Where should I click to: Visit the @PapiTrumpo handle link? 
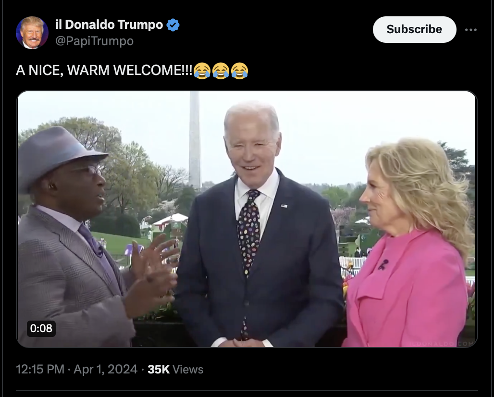coord(95,41)
